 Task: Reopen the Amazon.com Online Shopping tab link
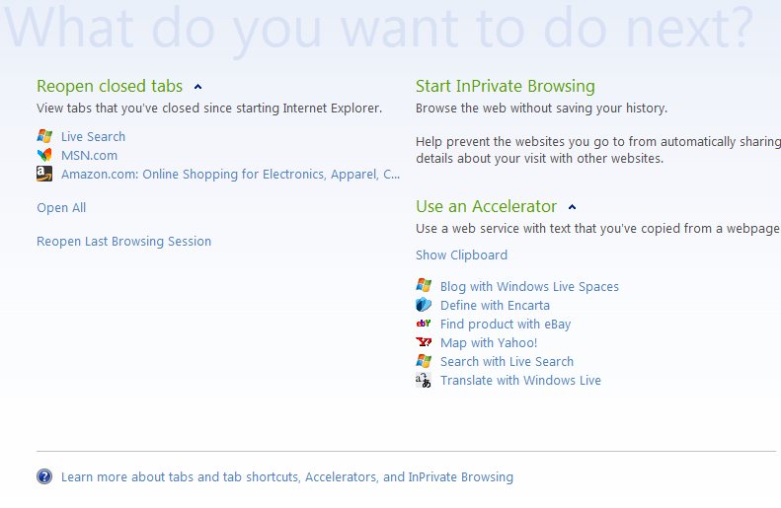(230, 174)
